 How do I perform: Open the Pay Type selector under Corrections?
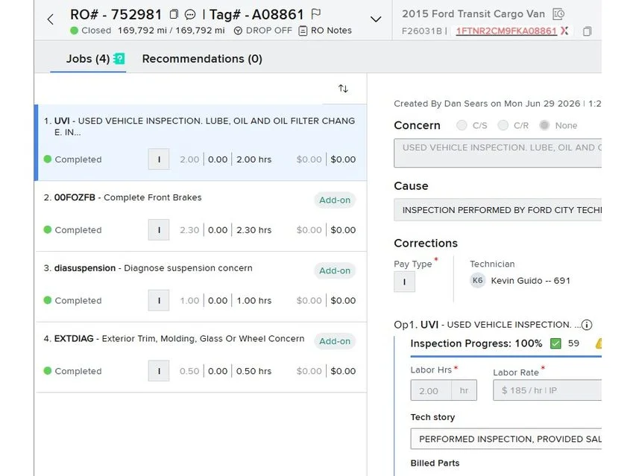coord(404,282)
